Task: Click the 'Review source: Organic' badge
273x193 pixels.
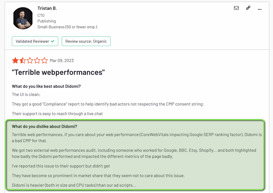Action: (x=86, y=41)
